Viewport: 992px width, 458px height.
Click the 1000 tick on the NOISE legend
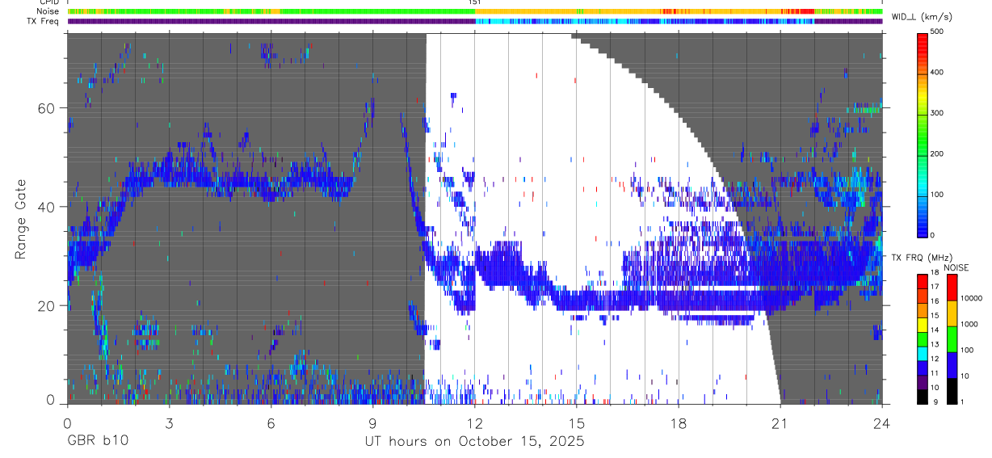pyautogui.click(x=969, y=326)
